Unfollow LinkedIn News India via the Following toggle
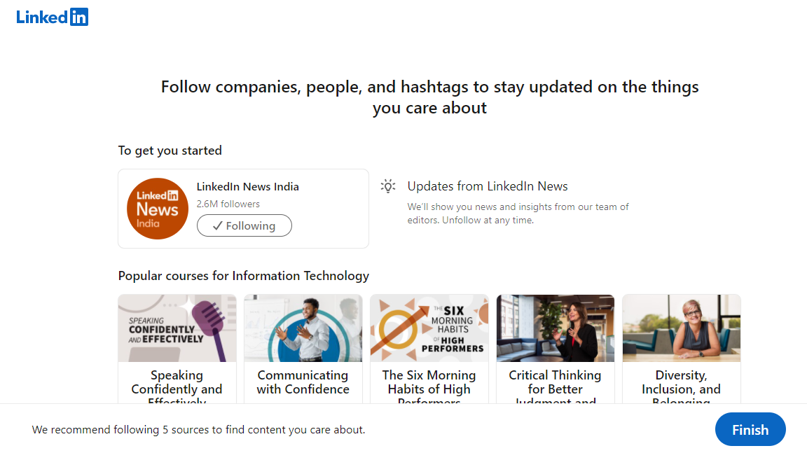This screenshot has height=453, width=807. click(x=244, y=225)
